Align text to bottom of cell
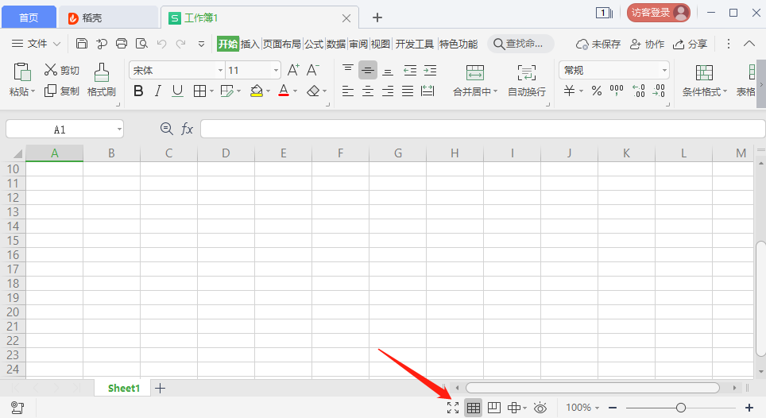 [388, 72]
